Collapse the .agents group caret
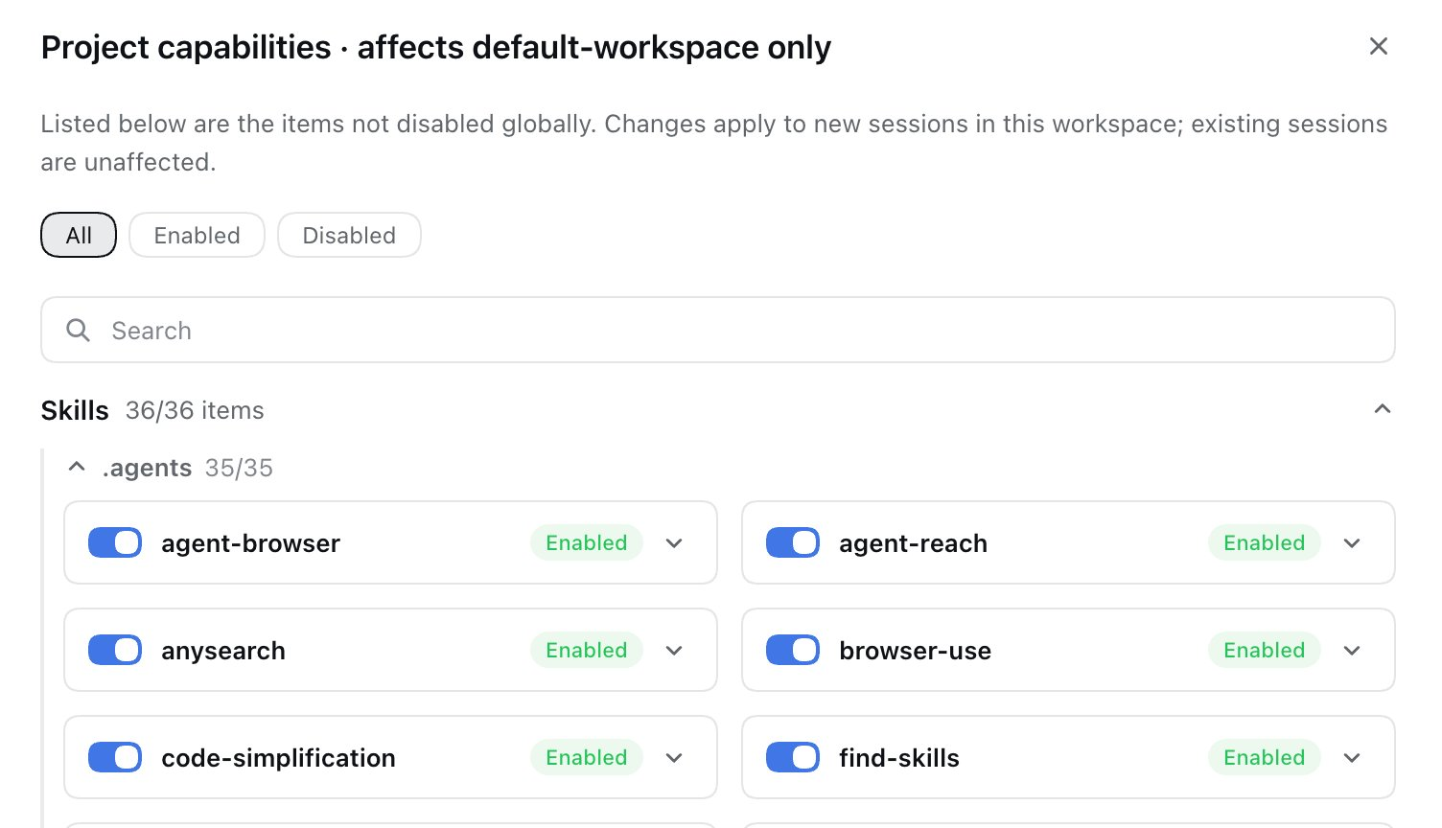Viewport: 1442px width, 828px height. click(x=77, y=468)
